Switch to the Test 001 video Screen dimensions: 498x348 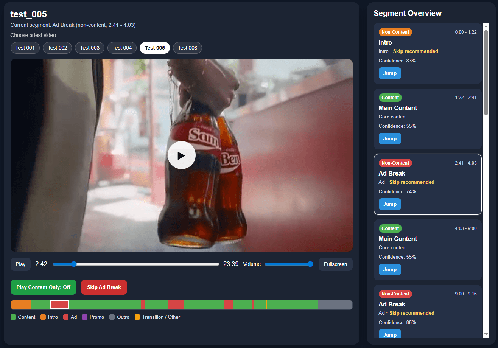click(25, 48)
